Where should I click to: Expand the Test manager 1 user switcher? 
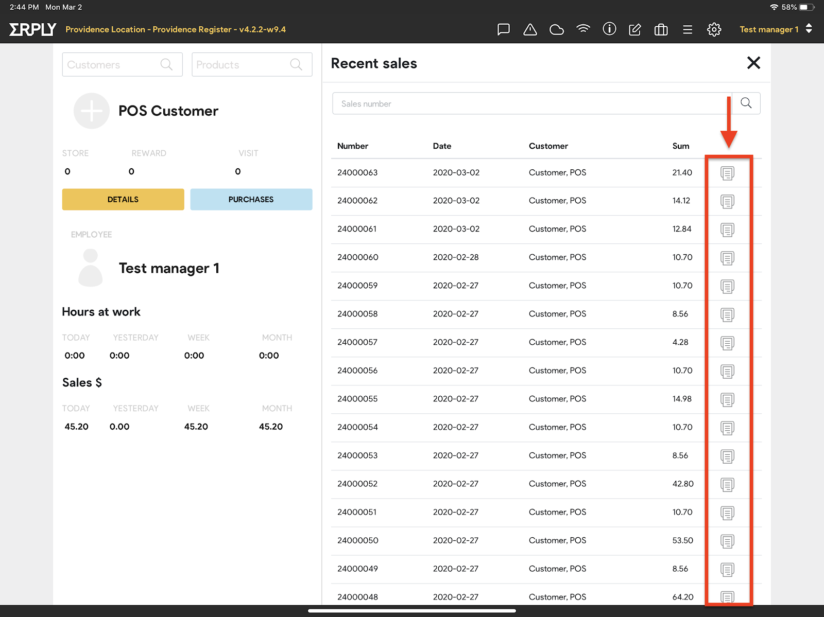click(776, 29)
